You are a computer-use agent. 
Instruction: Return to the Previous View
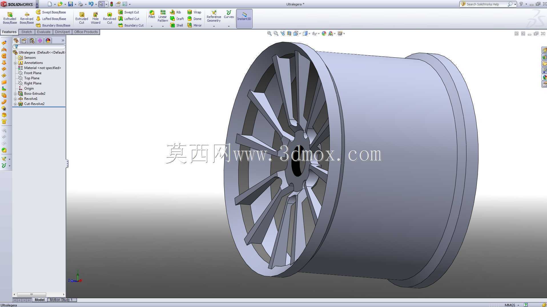283,34
